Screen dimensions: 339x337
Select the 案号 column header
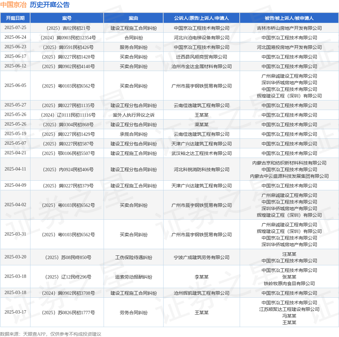tap(67, 18)
